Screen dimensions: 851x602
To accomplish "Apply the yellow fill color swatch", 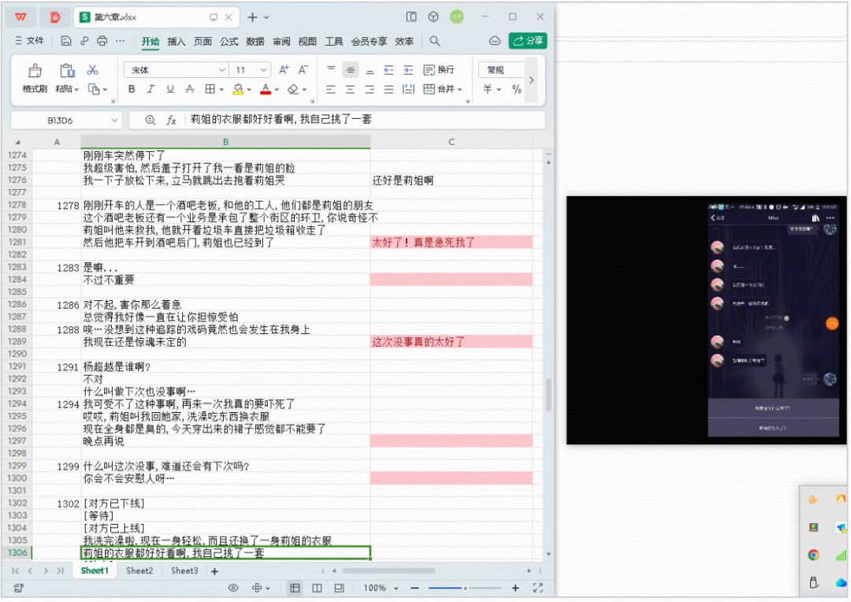I will coord(238,89).
